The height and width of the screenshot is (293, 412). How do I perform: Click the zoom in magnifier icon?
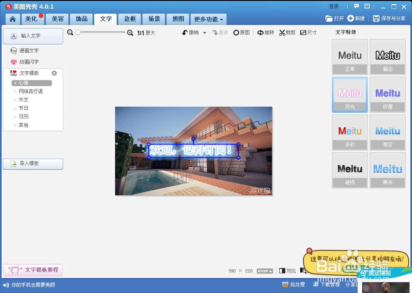[x=130, y=33]
